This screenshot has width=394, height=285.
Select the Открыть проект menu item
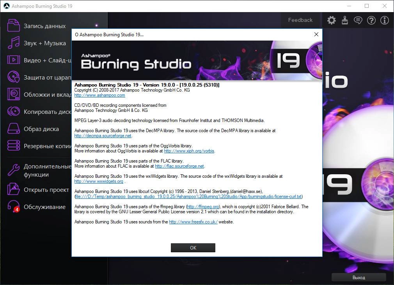[46, 189]
